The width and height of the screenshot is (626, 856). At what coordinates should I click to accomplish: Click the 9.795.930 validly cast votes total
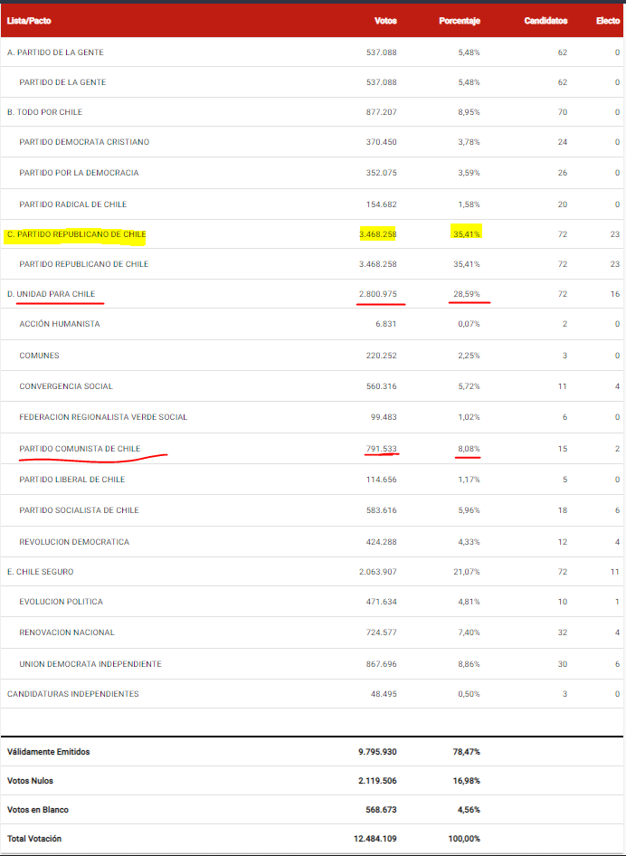pyautogui.click(x=377, y=752)
